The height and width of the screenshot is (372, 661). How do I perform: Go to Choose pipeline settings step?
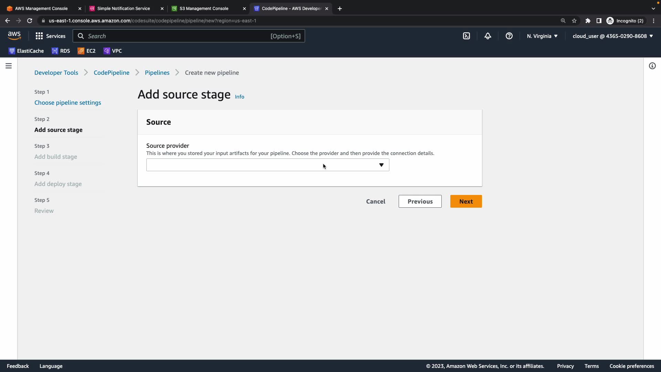tap(68, 103)
